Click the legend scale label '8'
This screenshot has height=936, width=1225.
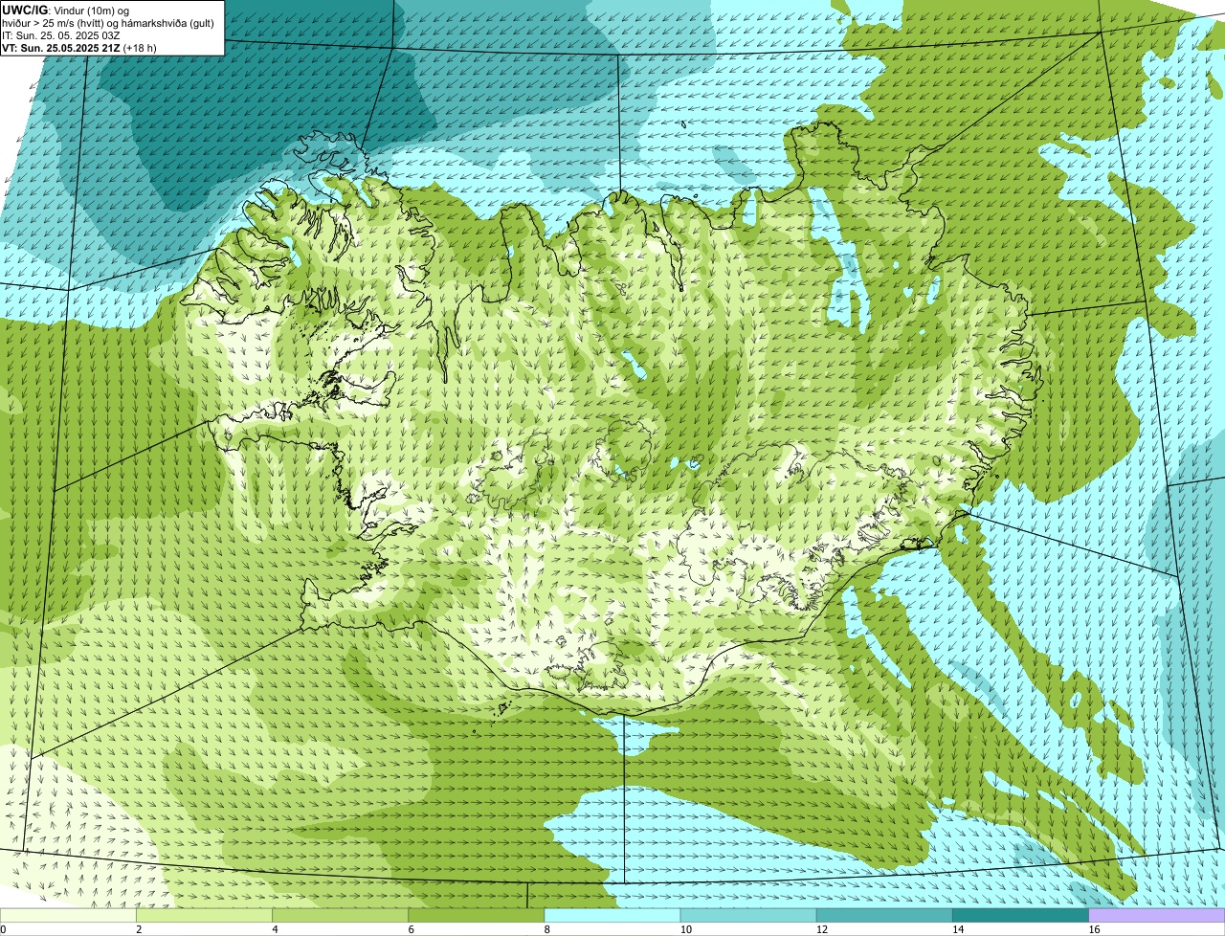[547, 929]
